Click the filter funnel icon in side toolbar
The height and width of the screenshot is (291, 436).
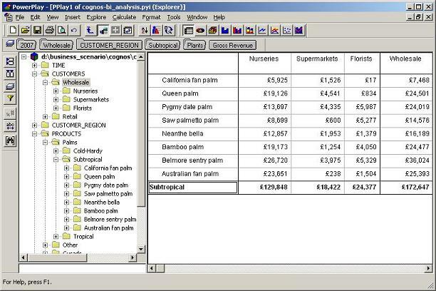[10, 98]
